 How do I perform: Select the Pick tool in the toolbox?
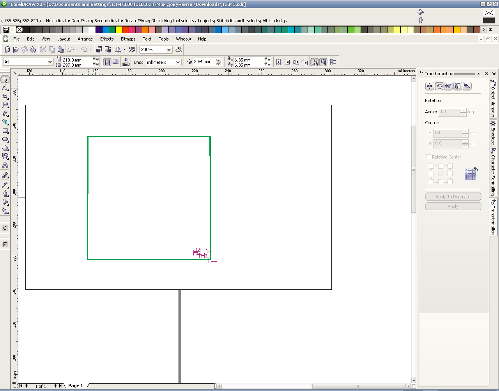tap(5, 79)
